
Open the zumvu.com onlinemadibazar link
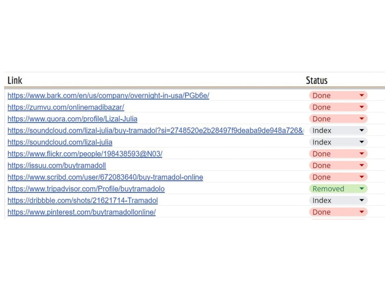click(x=66, y=107)
